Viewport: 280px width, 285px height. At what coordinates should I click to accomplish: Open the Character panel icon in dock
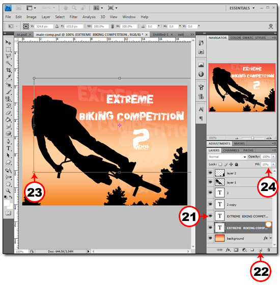tap(201, 109)
